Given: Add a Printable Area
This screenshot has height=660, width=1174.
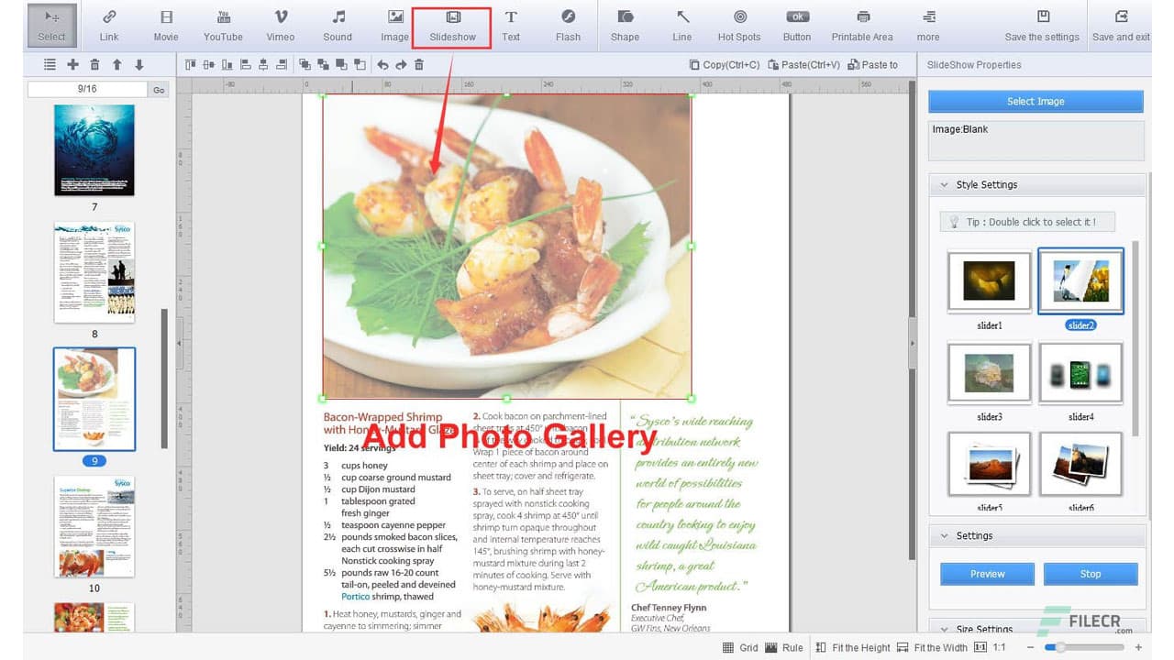Looking at the screenshot, I should pyautogui.click(x=862, y=25).
